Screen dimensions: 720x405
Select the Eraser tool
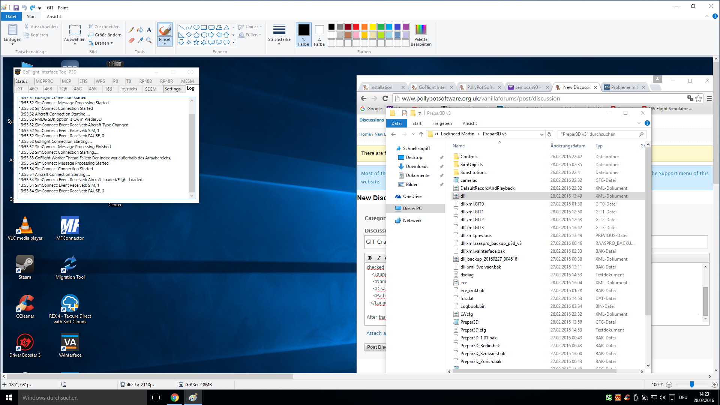point(131,40)
